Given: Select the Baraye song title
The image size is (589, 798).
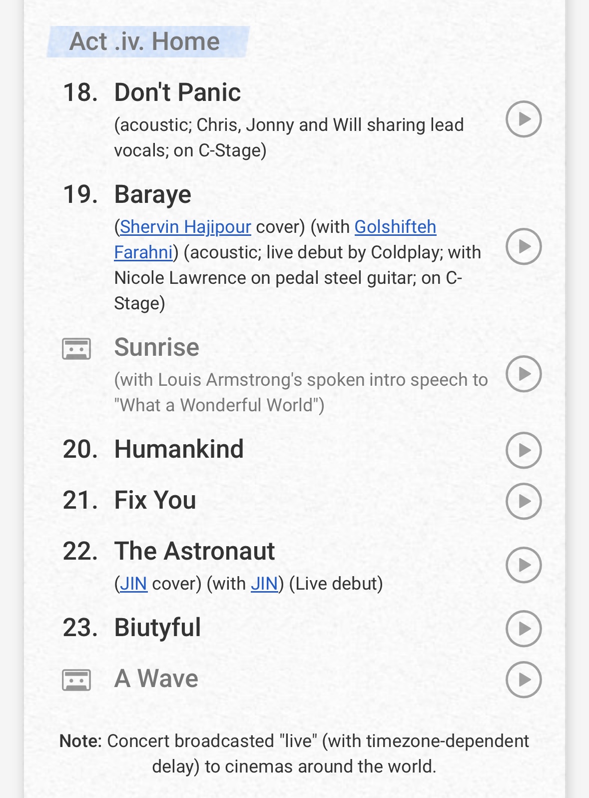Looking at the screenshot, I should point(152,194).
